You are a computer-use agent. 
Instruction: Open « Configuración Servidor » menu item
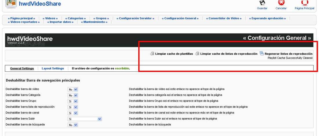[x=135, y=18]
